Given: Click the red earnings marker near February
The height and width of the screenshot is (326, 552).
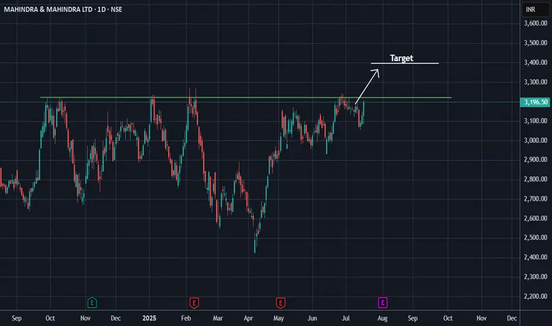Looking at the screenshot, I should click(x=194, y=303).
